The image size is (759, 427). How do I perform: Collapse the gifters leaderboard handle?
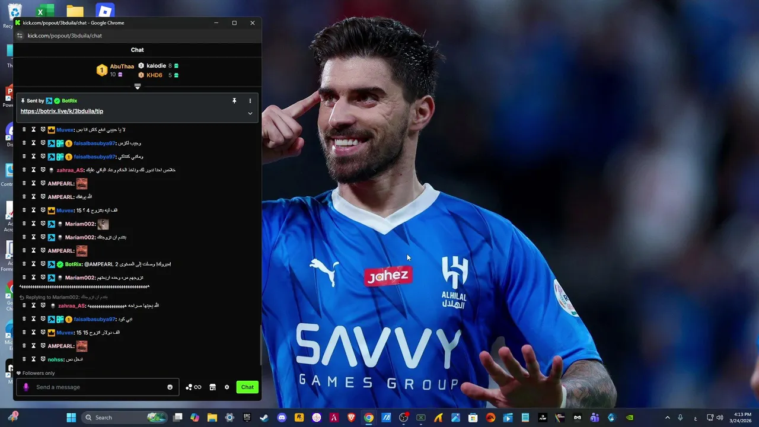tap(137, 87)
